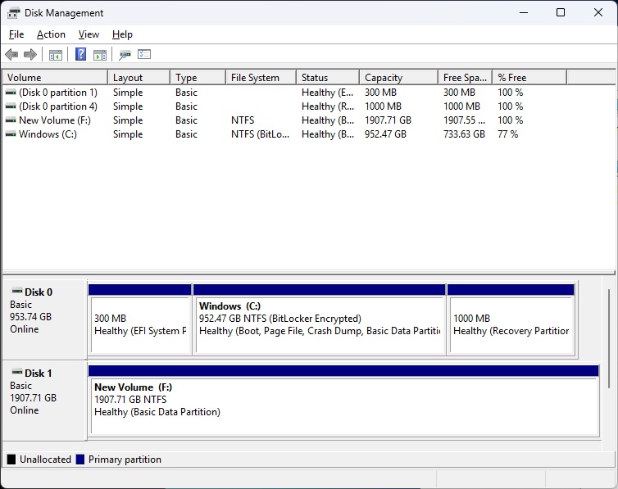Click the Disk Management app icon in title bar
The image size is (618, 489).
click(x=14, y=13)
